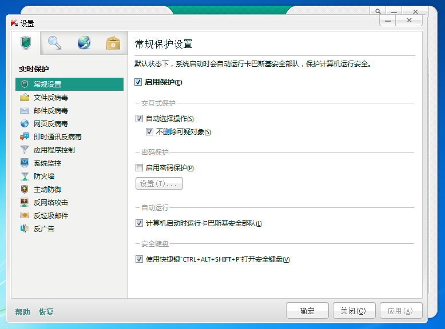The image size is (445, 329).
Task: Toggle 不删除可疑对象 checkbox
Action: coord(149,132)
